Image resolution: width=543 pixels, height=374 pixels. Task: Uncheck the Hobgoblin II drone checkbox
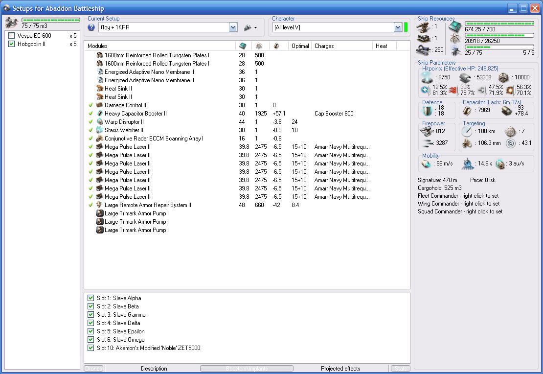(x=12, y=44)
